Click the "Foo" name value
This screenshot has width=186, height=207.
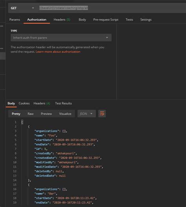[x=51, y=136]
